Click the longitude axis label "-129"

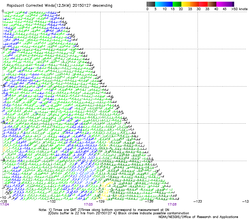point(101,201)
